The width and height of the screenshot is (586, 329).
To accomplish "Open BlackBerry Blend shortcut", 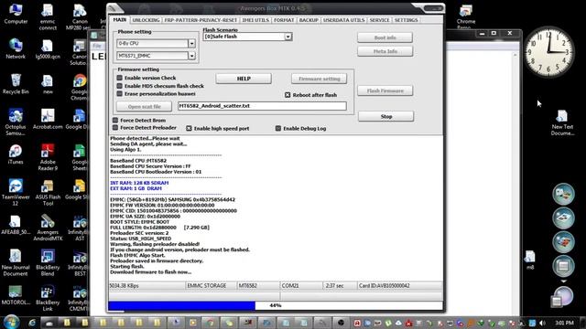I will 48,262.
